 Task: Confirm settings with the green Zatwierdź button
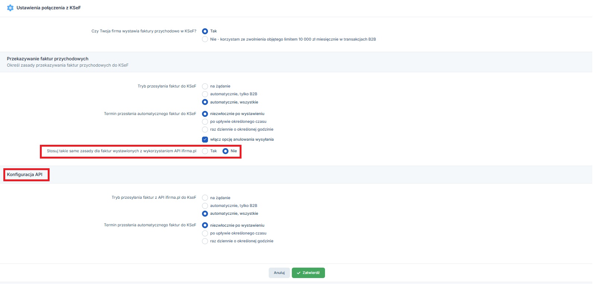308,273
